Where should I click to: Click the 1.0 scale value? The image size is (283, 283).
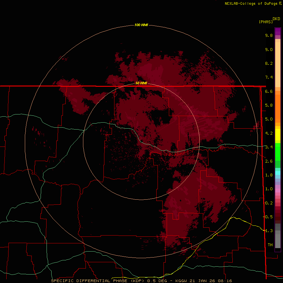tap(269, 189)
